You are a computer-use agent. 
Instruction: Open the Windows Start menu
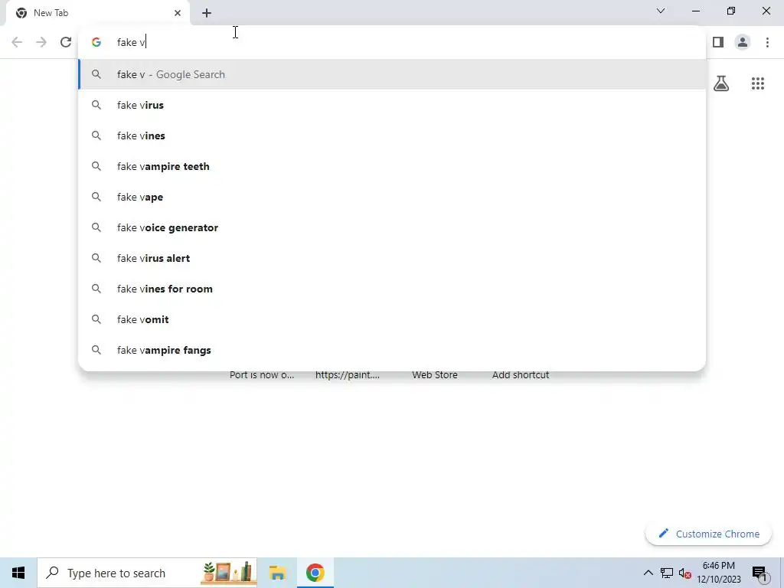tap(18, 573)
